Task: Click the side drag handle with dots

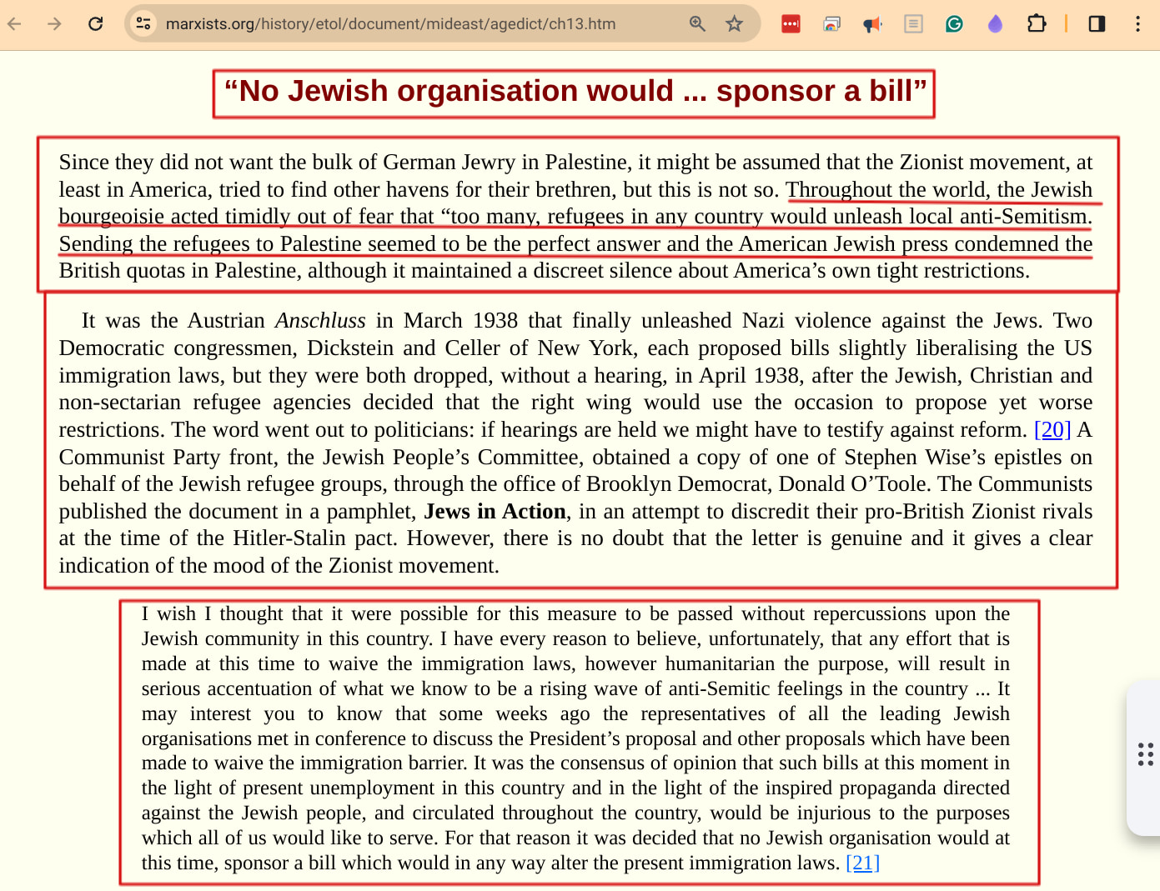Action: pyautogui.click(x=1145, y=753)
